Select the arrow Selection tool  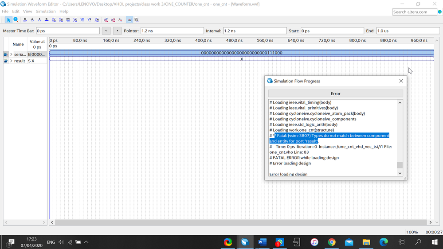pyautogui.click(x=8, y=20)
